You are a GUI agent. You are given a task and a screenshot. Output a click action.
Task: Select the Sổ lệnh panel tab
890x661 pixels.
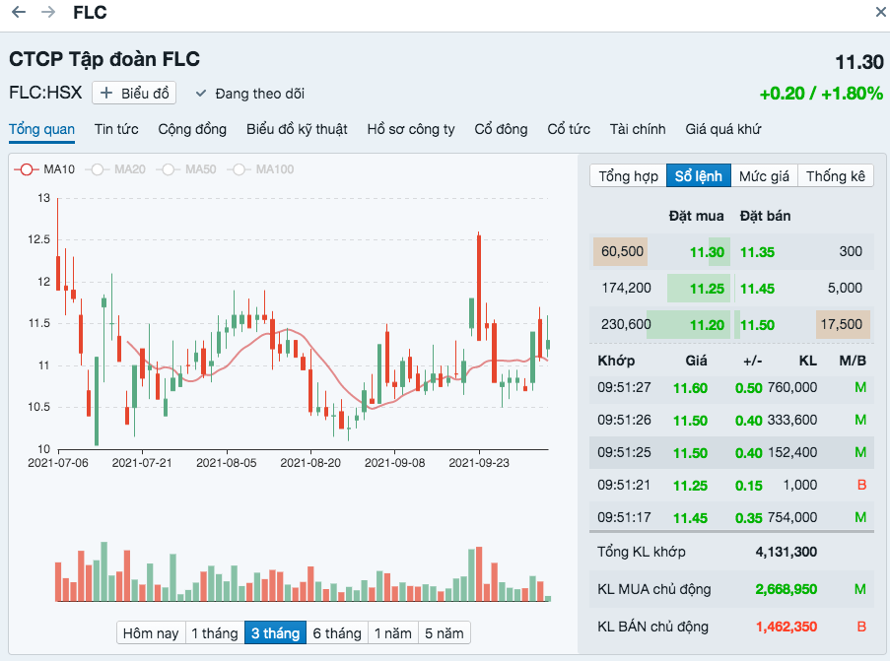click(x=699, y=176)
